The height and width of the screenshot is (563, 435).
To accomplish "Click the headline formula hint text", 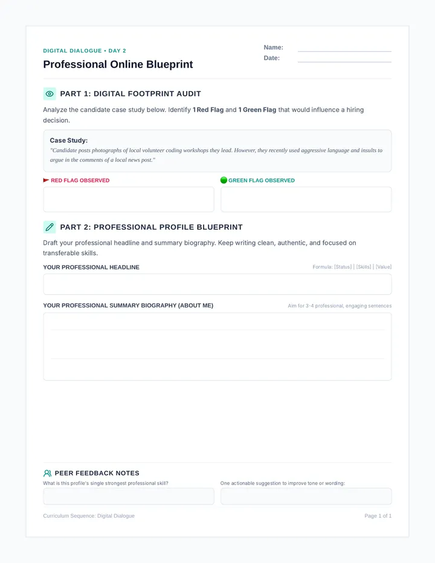I will [x=352, y=267].
